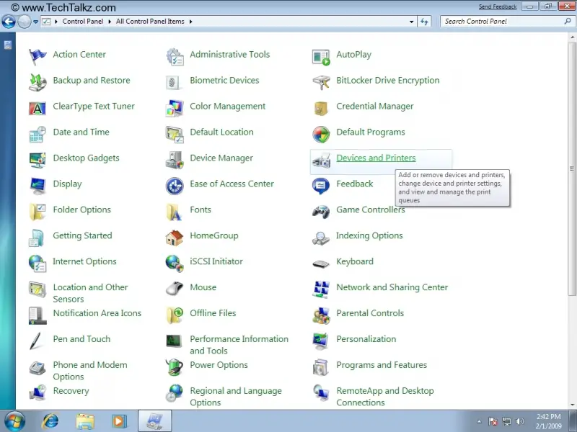Viewport: 577px width, 432px height.
Task: Open RemoteApp and Desktop Connections link
Action: (385, 397)
